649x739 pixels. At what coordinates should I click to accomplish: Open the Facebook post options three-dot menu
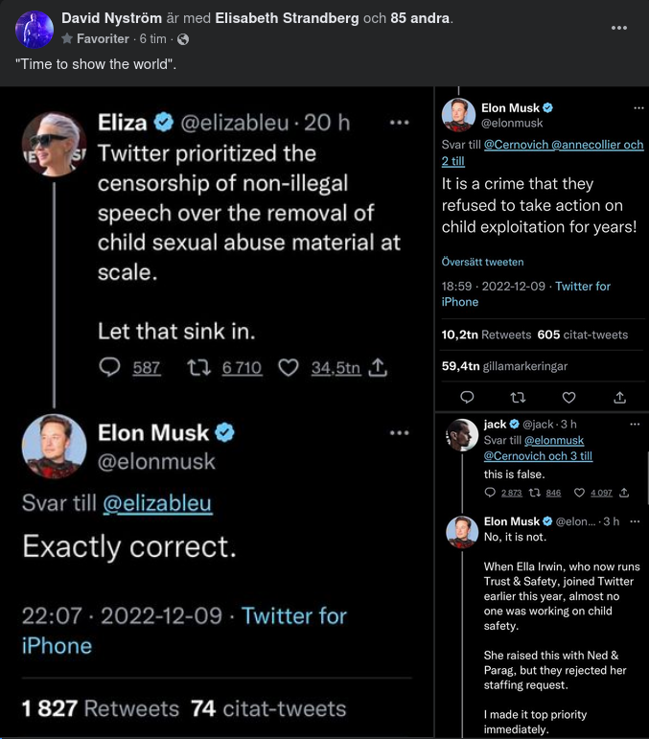(619, 28)
